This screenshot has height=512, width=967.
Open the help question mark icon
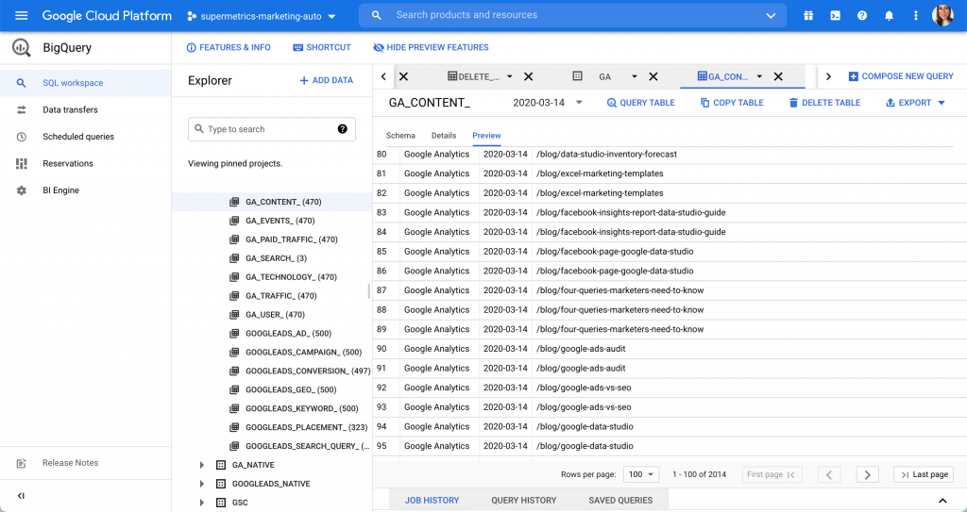tap(861, 16)
